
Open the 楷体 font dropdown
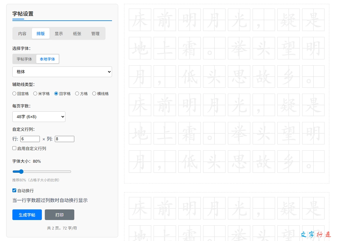(62, 72)
